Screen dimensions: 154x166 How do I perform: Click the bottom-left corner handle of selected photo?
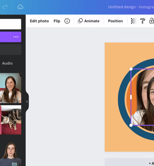131,125
